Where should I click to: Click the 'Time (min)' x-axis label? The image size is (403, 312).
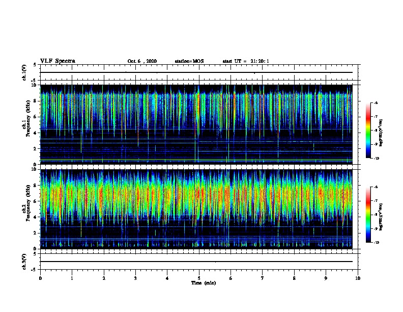pyautogui.click(x=204, y=283)
